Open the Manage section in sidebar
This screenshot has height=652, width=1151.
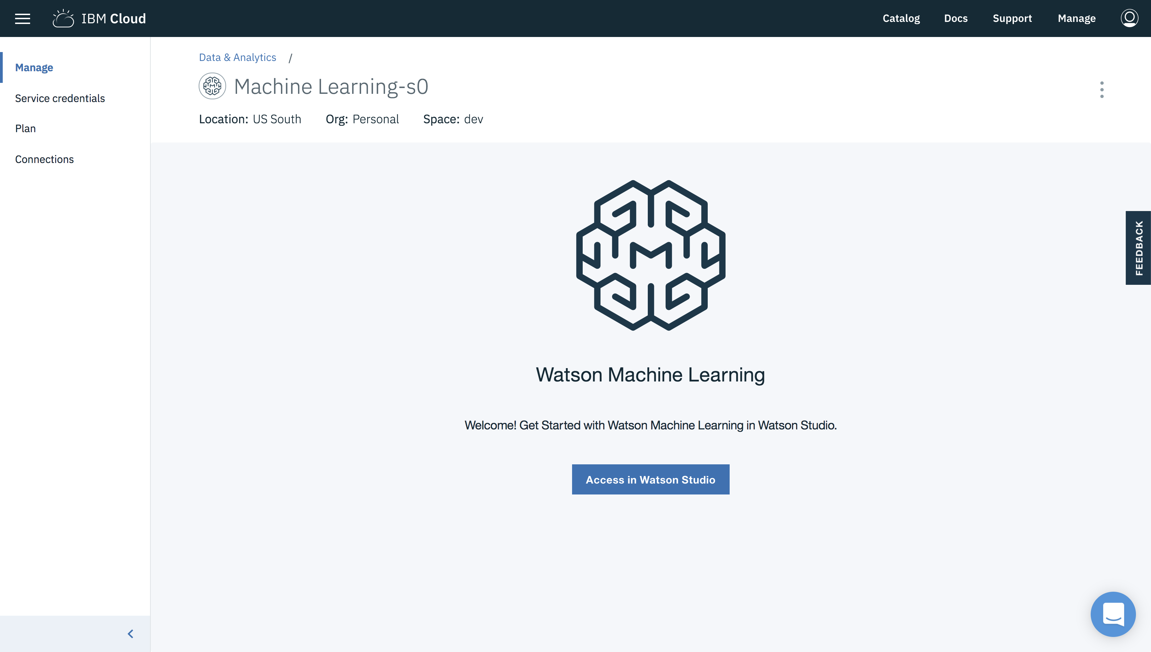(34, 68)
